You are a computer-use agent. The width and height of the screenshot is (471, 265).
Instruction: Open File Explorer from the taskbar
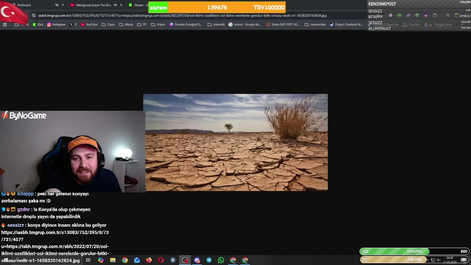point(113,260)
